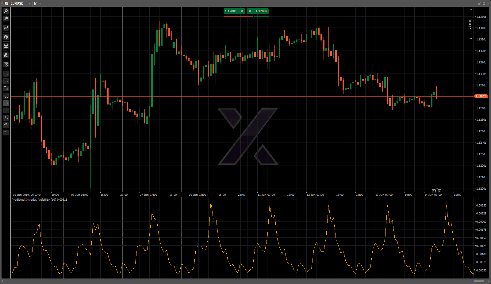Open the candlestick chart type icon
Viewport: 491px width, 284px height.
pos(6,28)
